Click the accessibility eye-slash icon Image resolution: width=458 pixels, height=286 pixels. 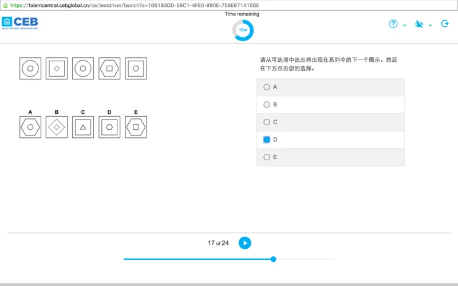coord(419,23)
